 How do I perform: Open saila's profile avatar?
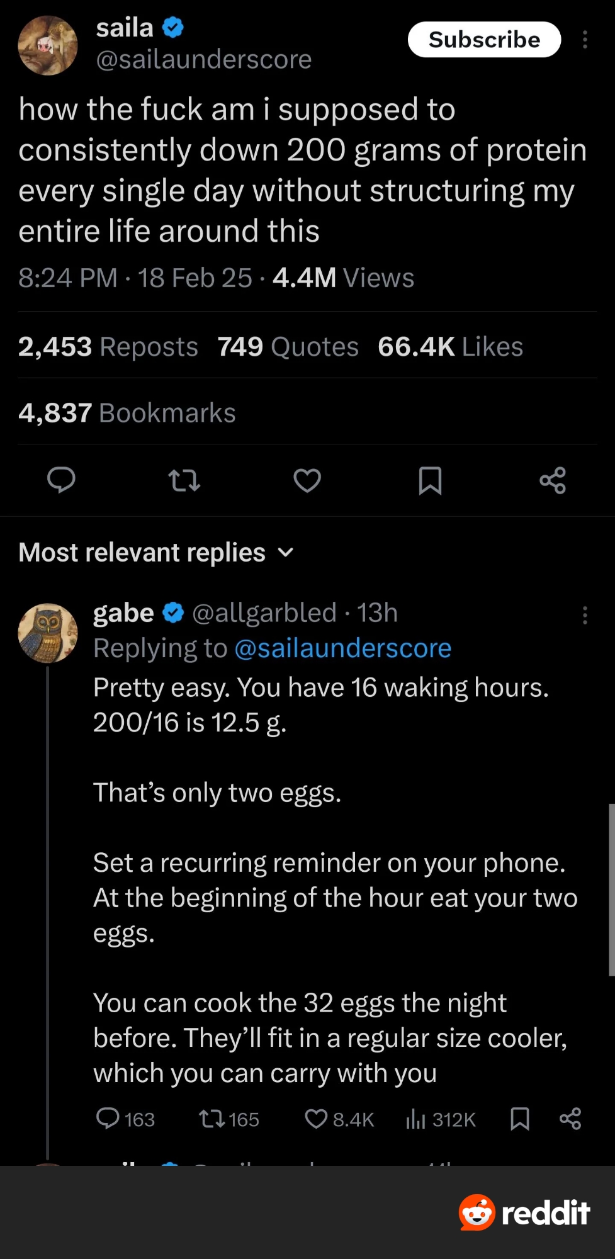(x=47, y=45)
